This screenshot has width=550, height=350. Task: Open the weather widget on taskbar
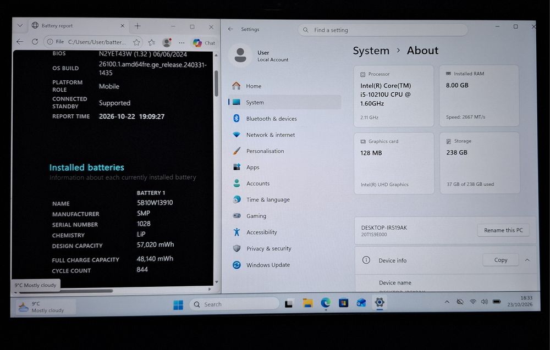pyautogui.click(x=46, y=307)
